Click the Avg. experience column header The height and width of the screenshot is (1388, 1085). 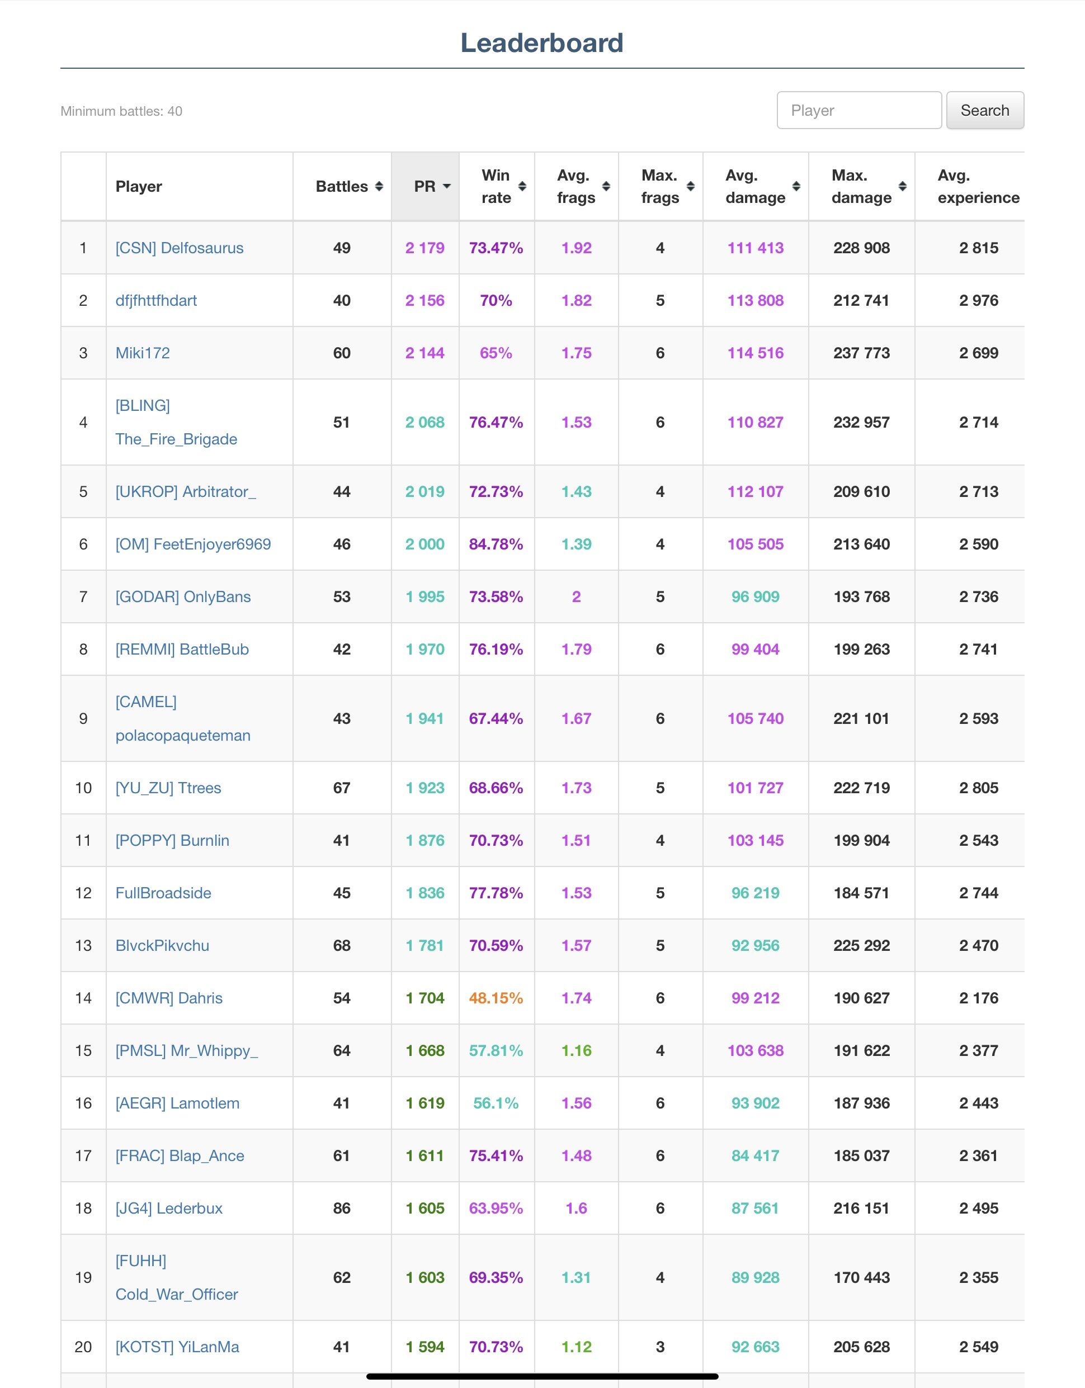[x=978, y=186]
